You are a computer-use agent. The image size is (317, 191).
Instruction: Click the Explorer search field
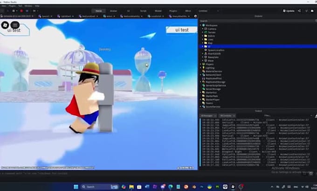[257, 21]
